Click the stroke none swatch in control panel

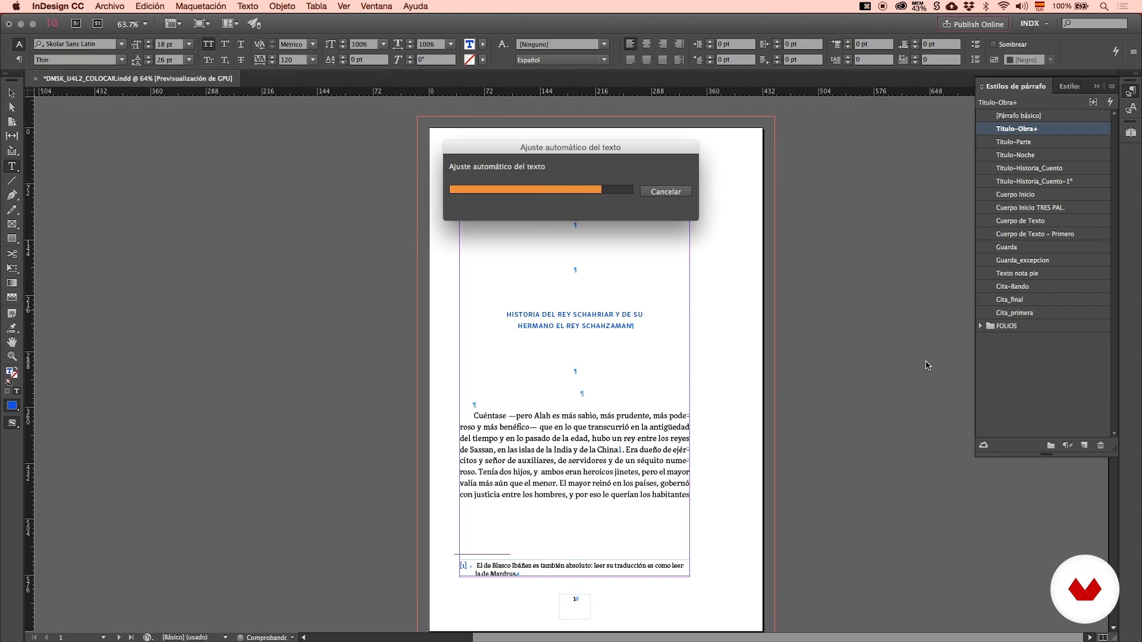469,59
